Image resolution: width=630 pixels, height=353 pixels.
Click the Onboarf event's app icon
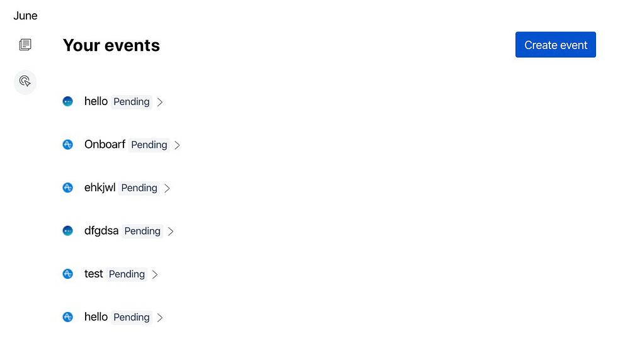[68, 145]
